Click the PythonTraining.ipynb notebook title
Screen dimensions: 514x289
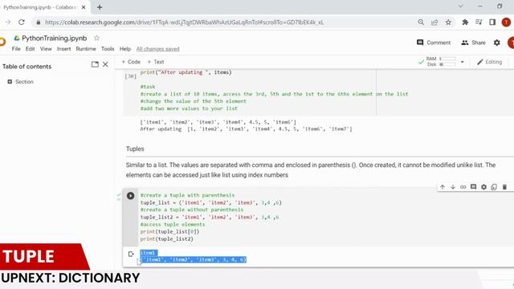tap(55, 38)
